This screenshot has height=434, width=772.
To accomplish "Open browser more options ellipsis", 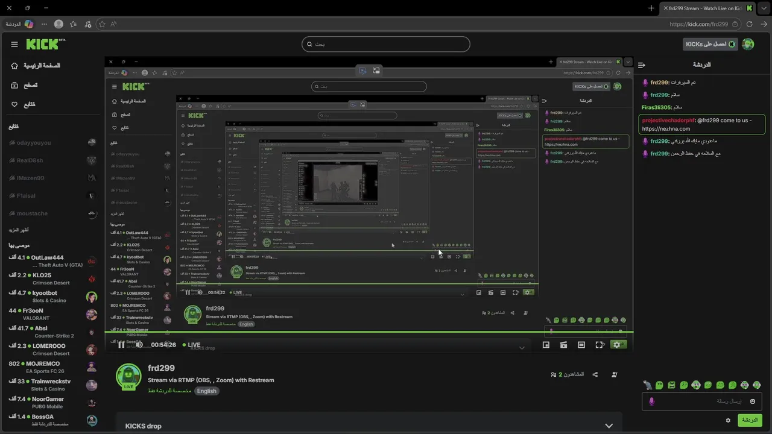I will tap(44, 24).
